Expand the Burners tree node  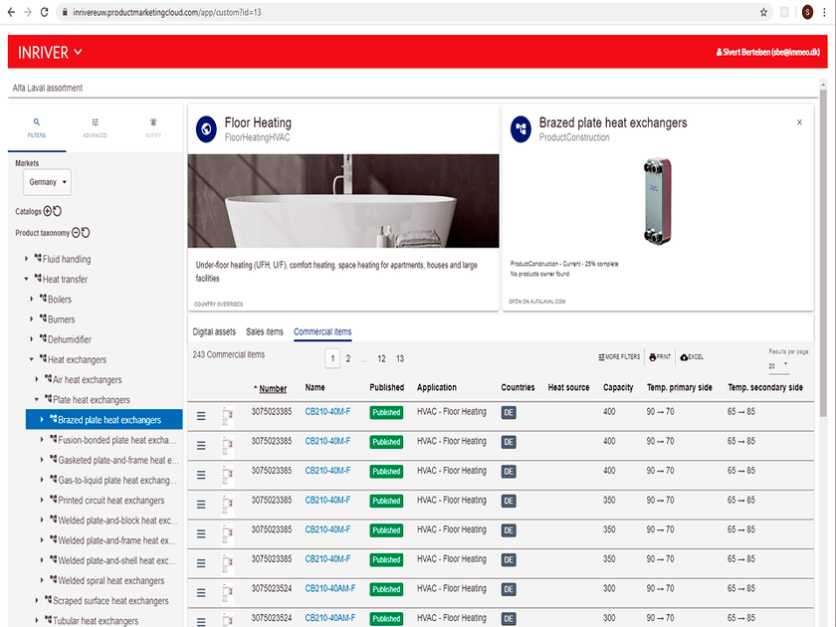pos(32,319)
